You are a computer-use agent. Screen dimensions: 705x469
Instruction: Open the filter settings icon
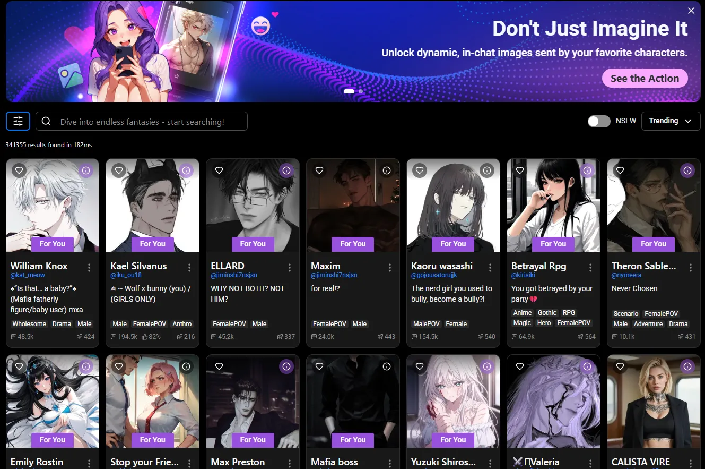coord(18,121)
